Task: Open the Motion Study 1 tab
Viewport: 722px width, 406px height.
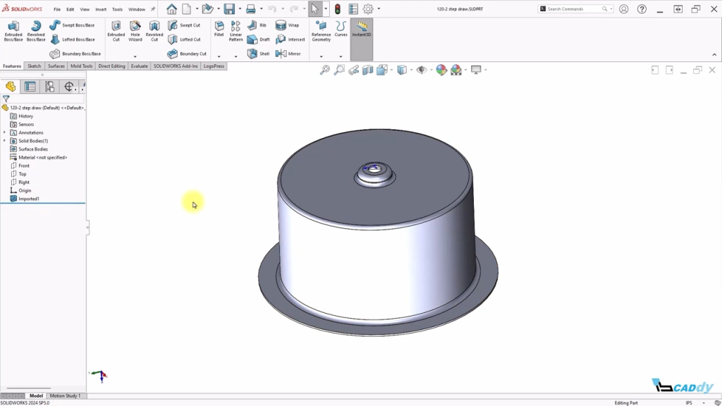Action: point(65,396)
